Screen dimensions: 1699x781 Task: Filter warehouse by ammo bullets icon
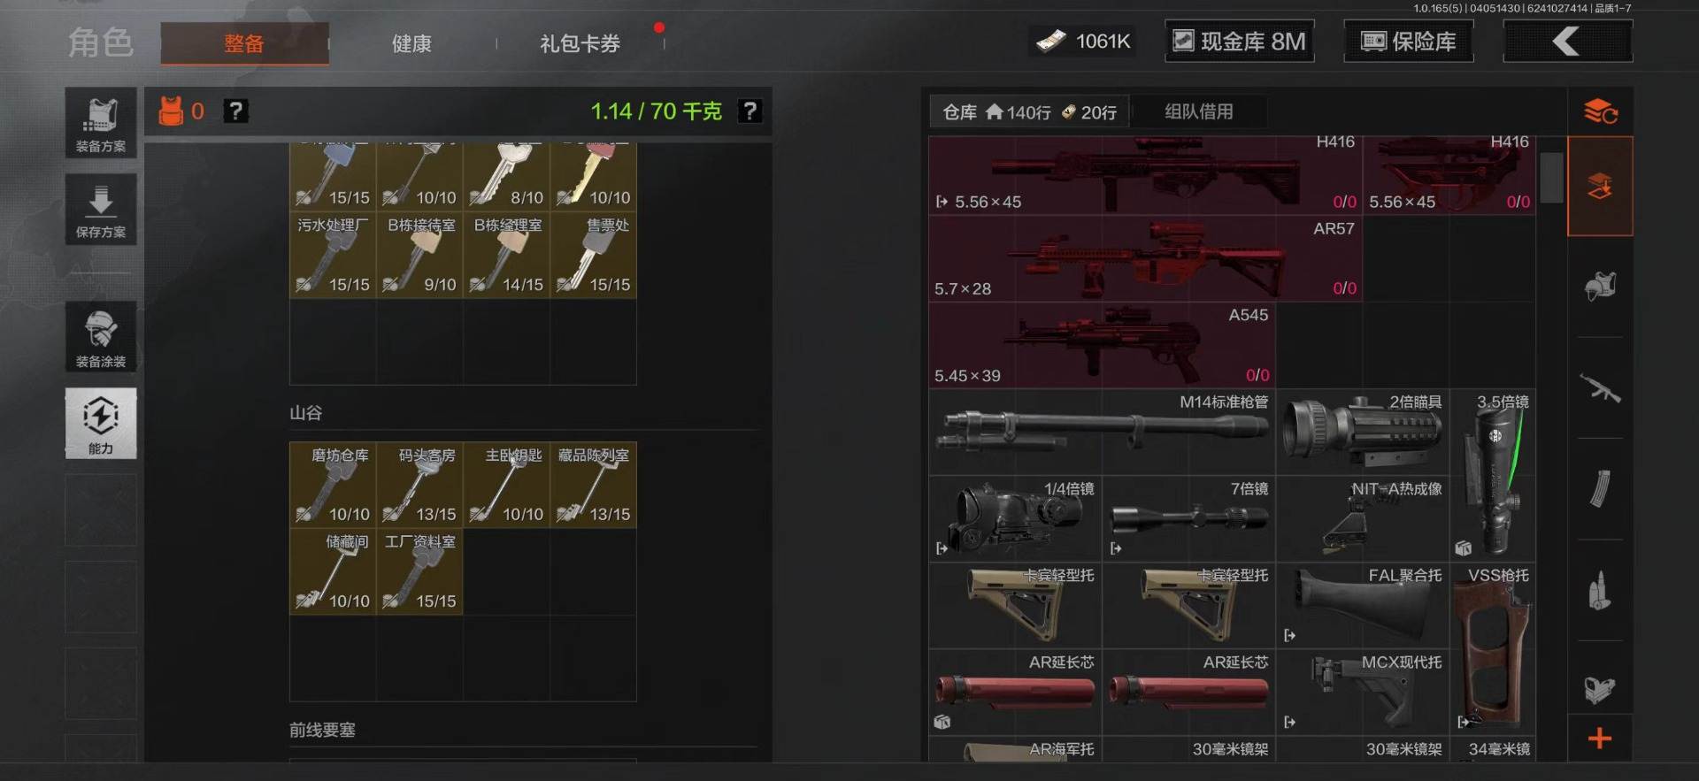[x=1600, y=591]
